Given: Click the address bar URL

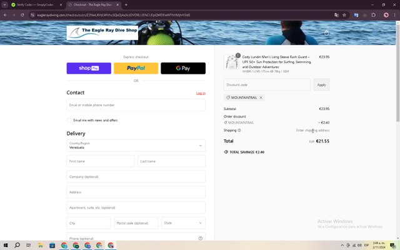Looking at the screenshot, I should tap(114, 15).
